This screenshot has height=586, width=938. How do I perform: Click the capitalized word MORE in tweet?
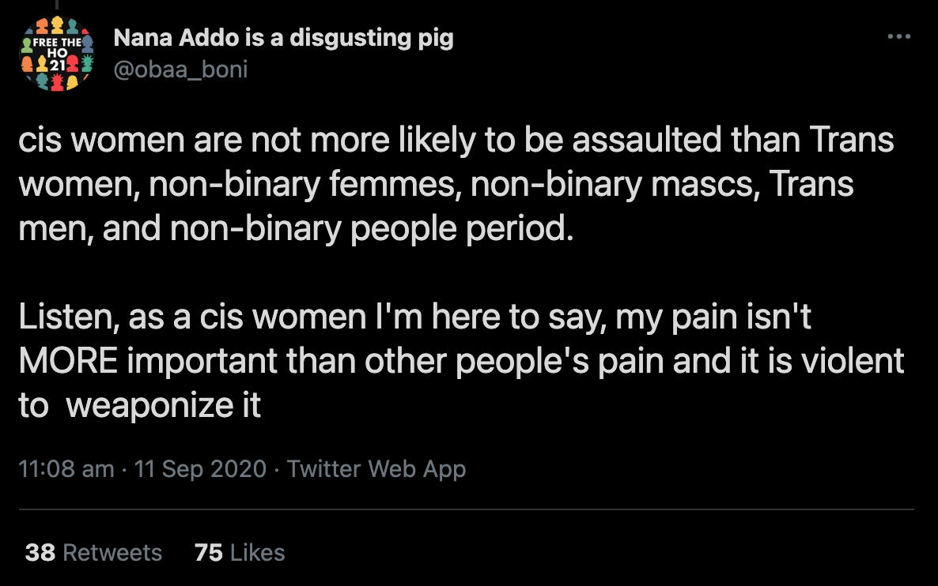(68, 360)
